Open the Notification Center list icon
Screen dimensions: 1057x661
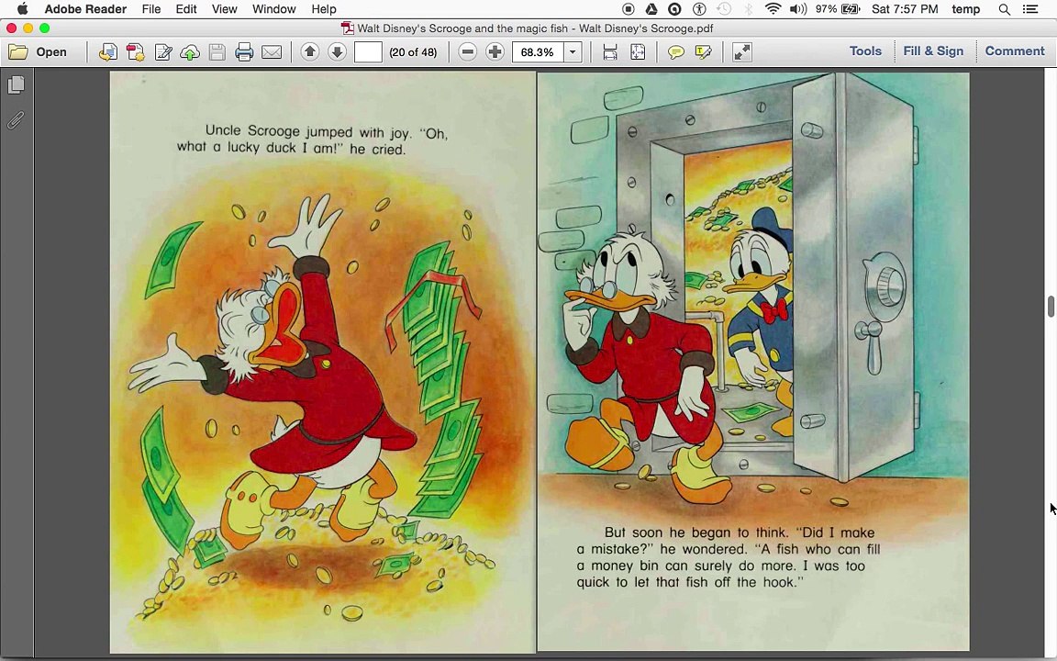(1030, 9)
